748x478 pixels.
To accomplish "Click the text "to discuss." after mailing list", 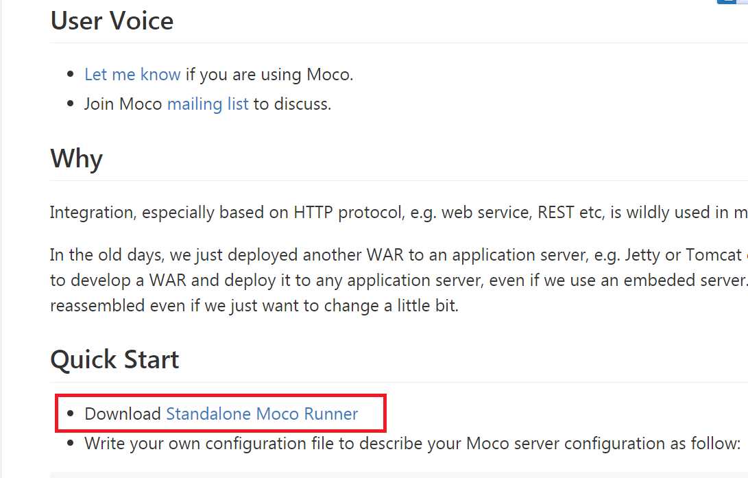I will 292,104.
